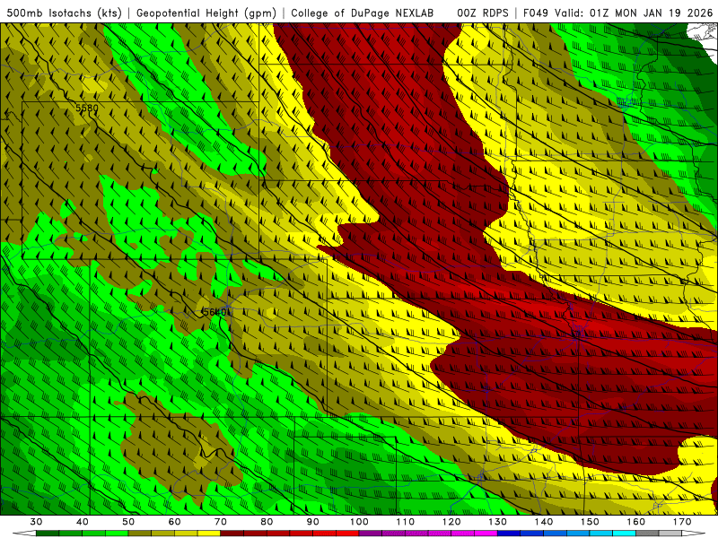
Task: Click the "F049" forecast hour text
Action: [536, 13]
